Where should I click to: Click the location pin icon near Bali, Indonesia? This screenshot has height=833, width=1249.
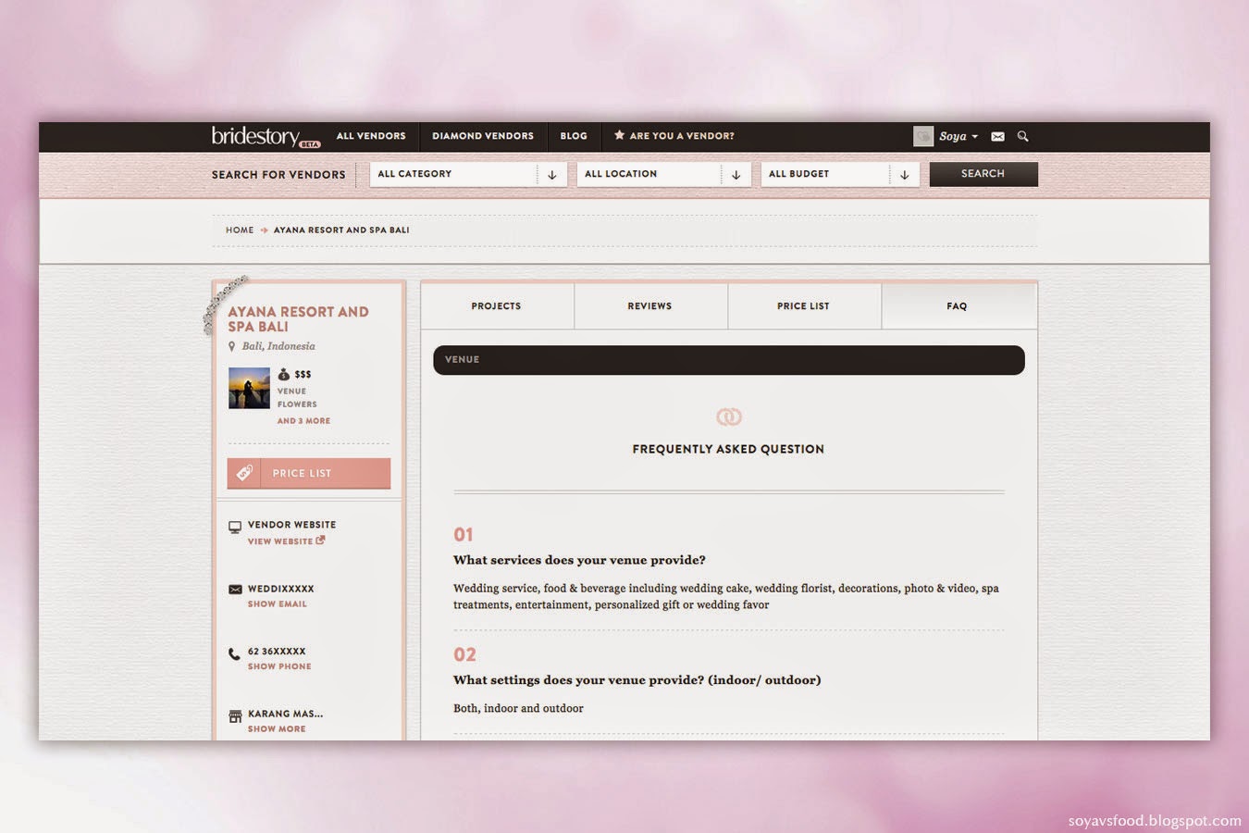point(231,346)
